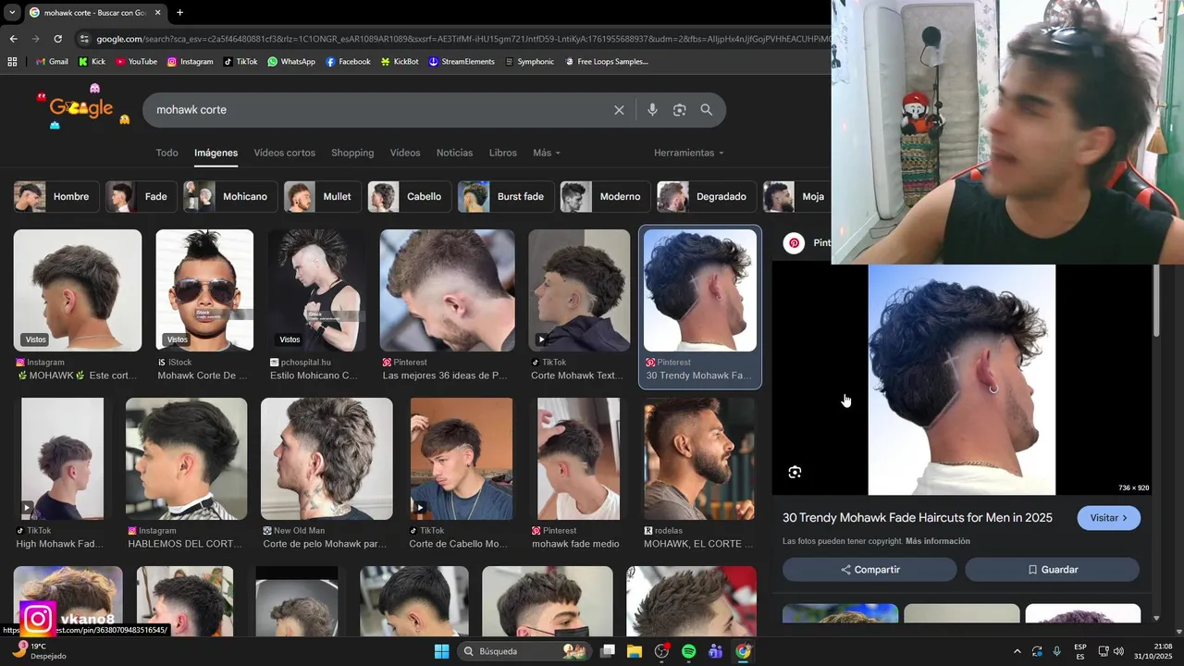This screenshot has width=1184, height=666.
Task: Open the Vídeos tab
Action: [x=405, y=153]
